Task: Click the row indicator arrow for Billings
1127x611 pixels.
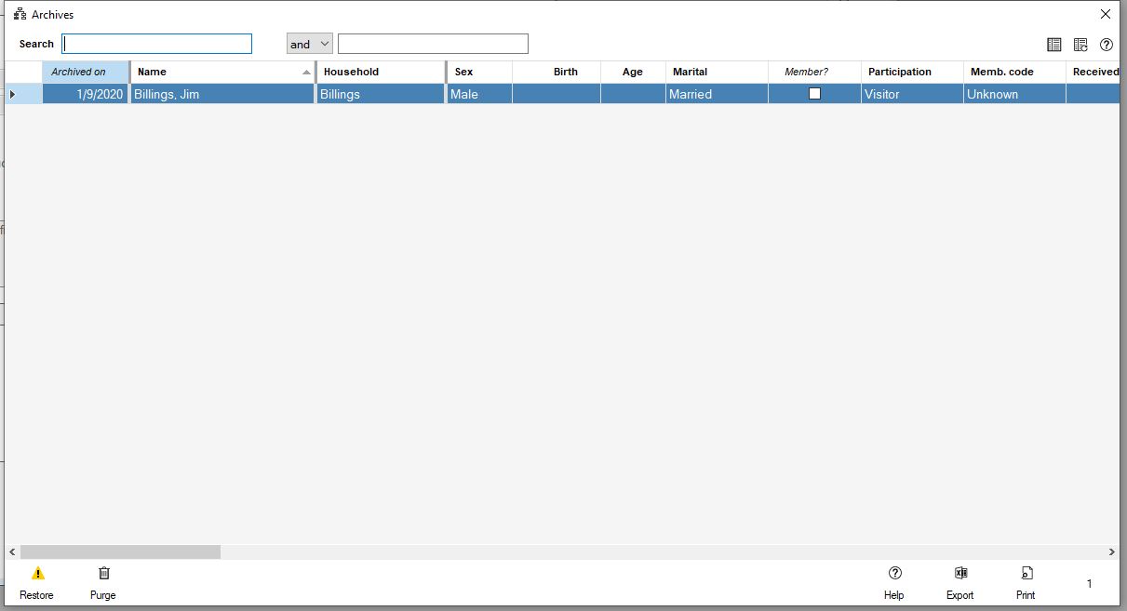Action: pyautogui.click(x=13, y=94)
